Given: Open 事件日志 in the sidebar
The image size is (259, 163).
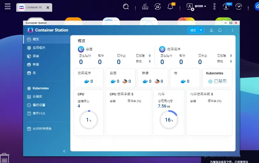Looking at the screenshot, I should coord(47,113).
